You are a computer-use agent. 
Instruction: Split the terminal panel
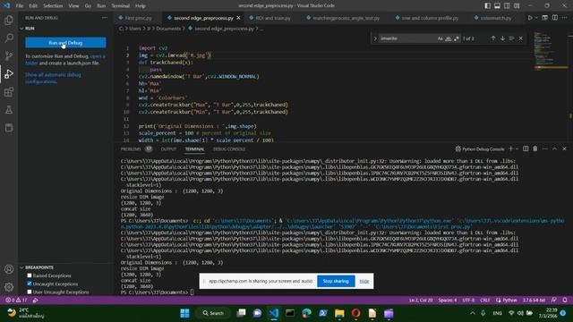[x=526, y=149]
